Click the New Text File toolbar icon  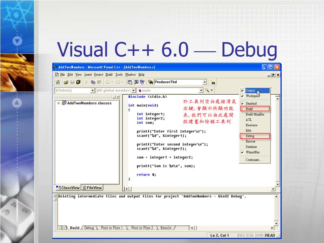(x=58, y=82)
